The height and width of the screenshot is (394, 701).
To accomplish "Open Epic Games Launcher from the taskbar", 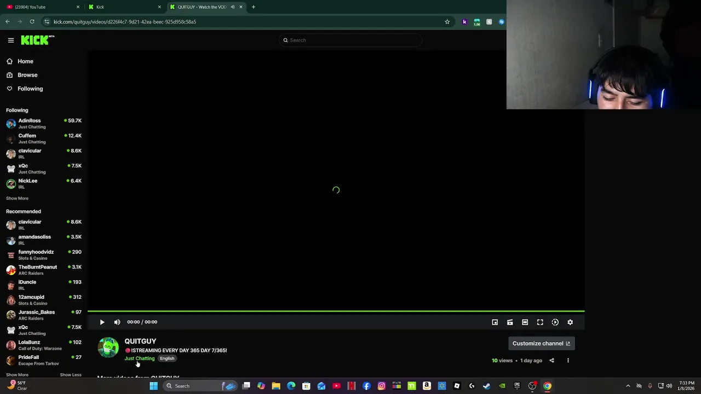I will (x=517, y=386).
